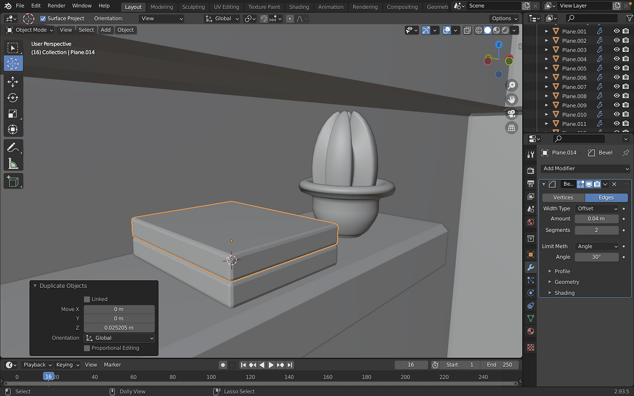This screenshot has height=396, width=634.
Task: Open Render properties tab icon
Action: click(530, 171)
